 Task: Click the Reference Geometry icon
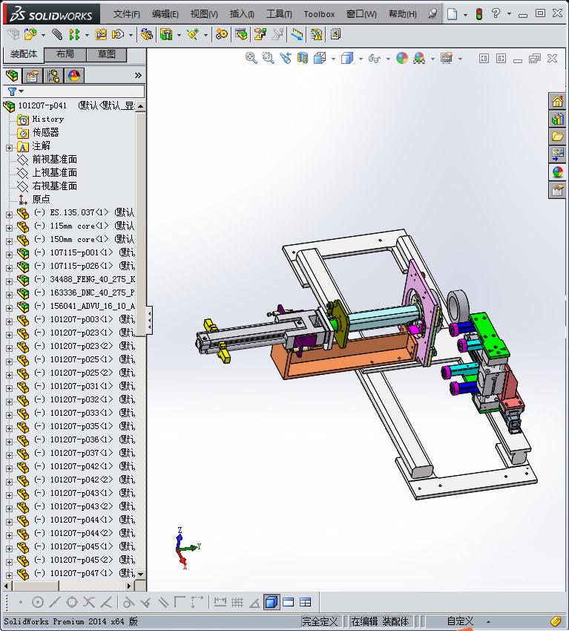(193, 35)
